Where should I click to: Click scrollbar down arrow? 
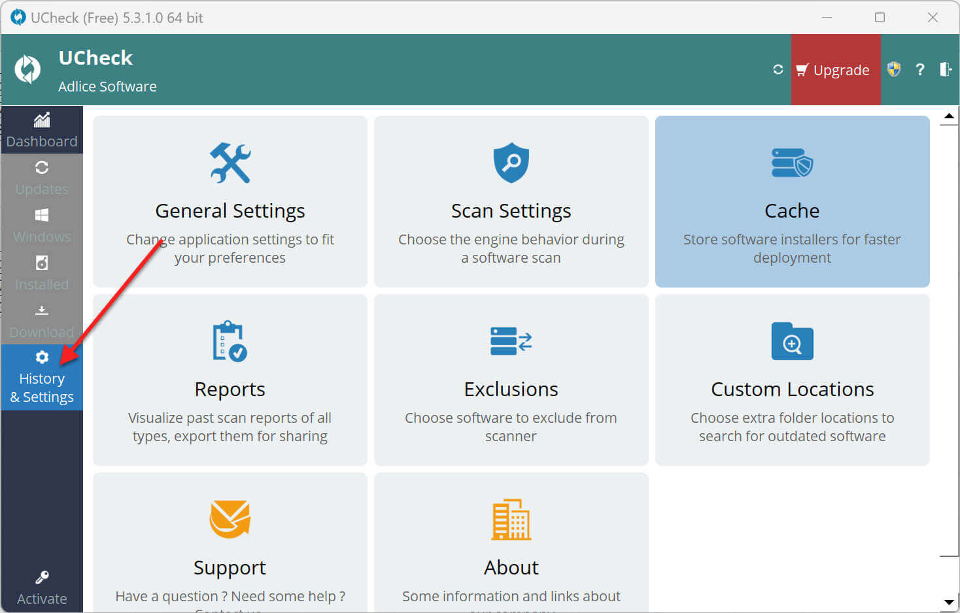949,602
